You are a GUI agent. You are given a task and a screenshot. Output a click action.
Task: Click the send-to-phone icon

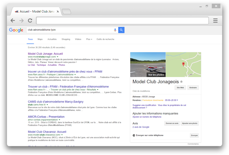click(134, 135)
